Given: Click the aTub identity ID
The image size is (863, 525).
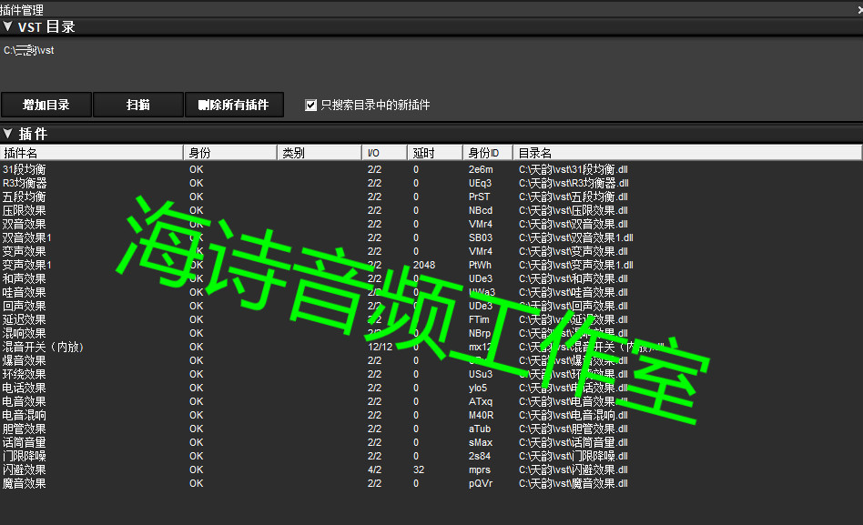Looking at the screenshot, I should [x=480, y=429].
